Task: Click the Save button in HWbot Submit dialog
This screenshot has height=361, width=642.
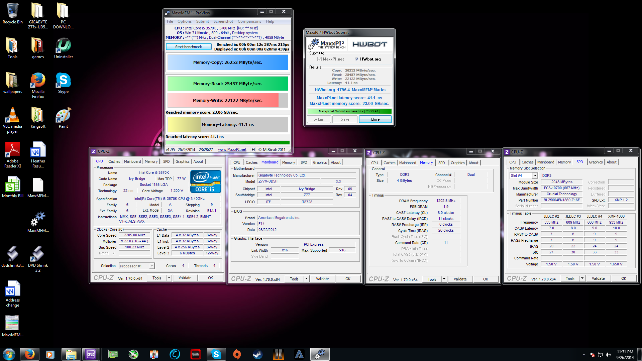Action: tap(345, 119)
